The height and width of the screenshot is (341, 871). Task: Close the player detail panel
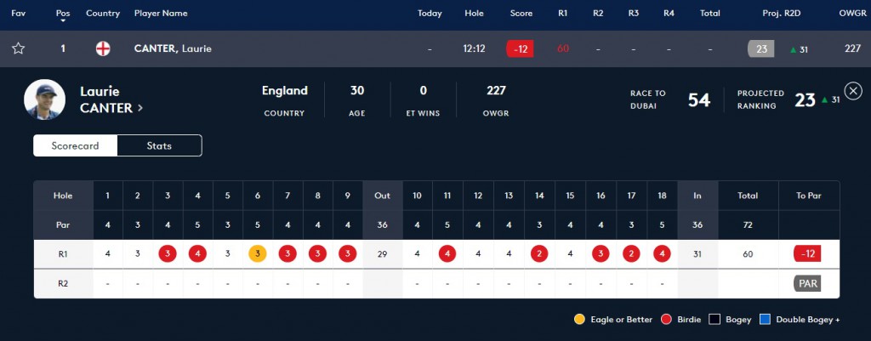tap(852, 90)
